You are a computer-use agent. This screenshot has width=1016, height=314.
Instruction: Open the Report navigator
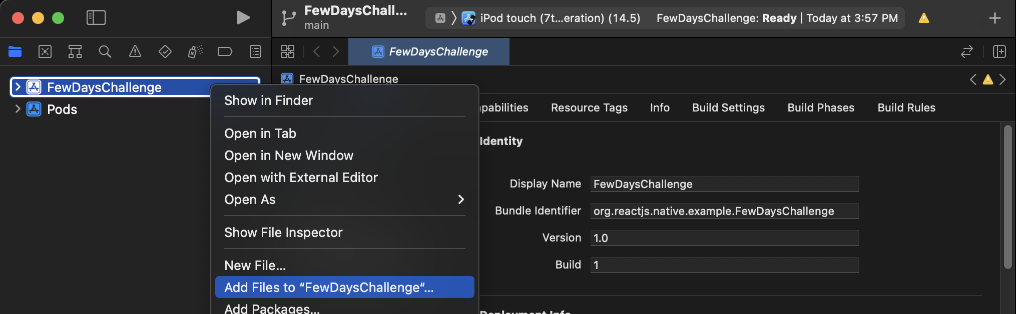pyautogui.click(x=255, y=51)
